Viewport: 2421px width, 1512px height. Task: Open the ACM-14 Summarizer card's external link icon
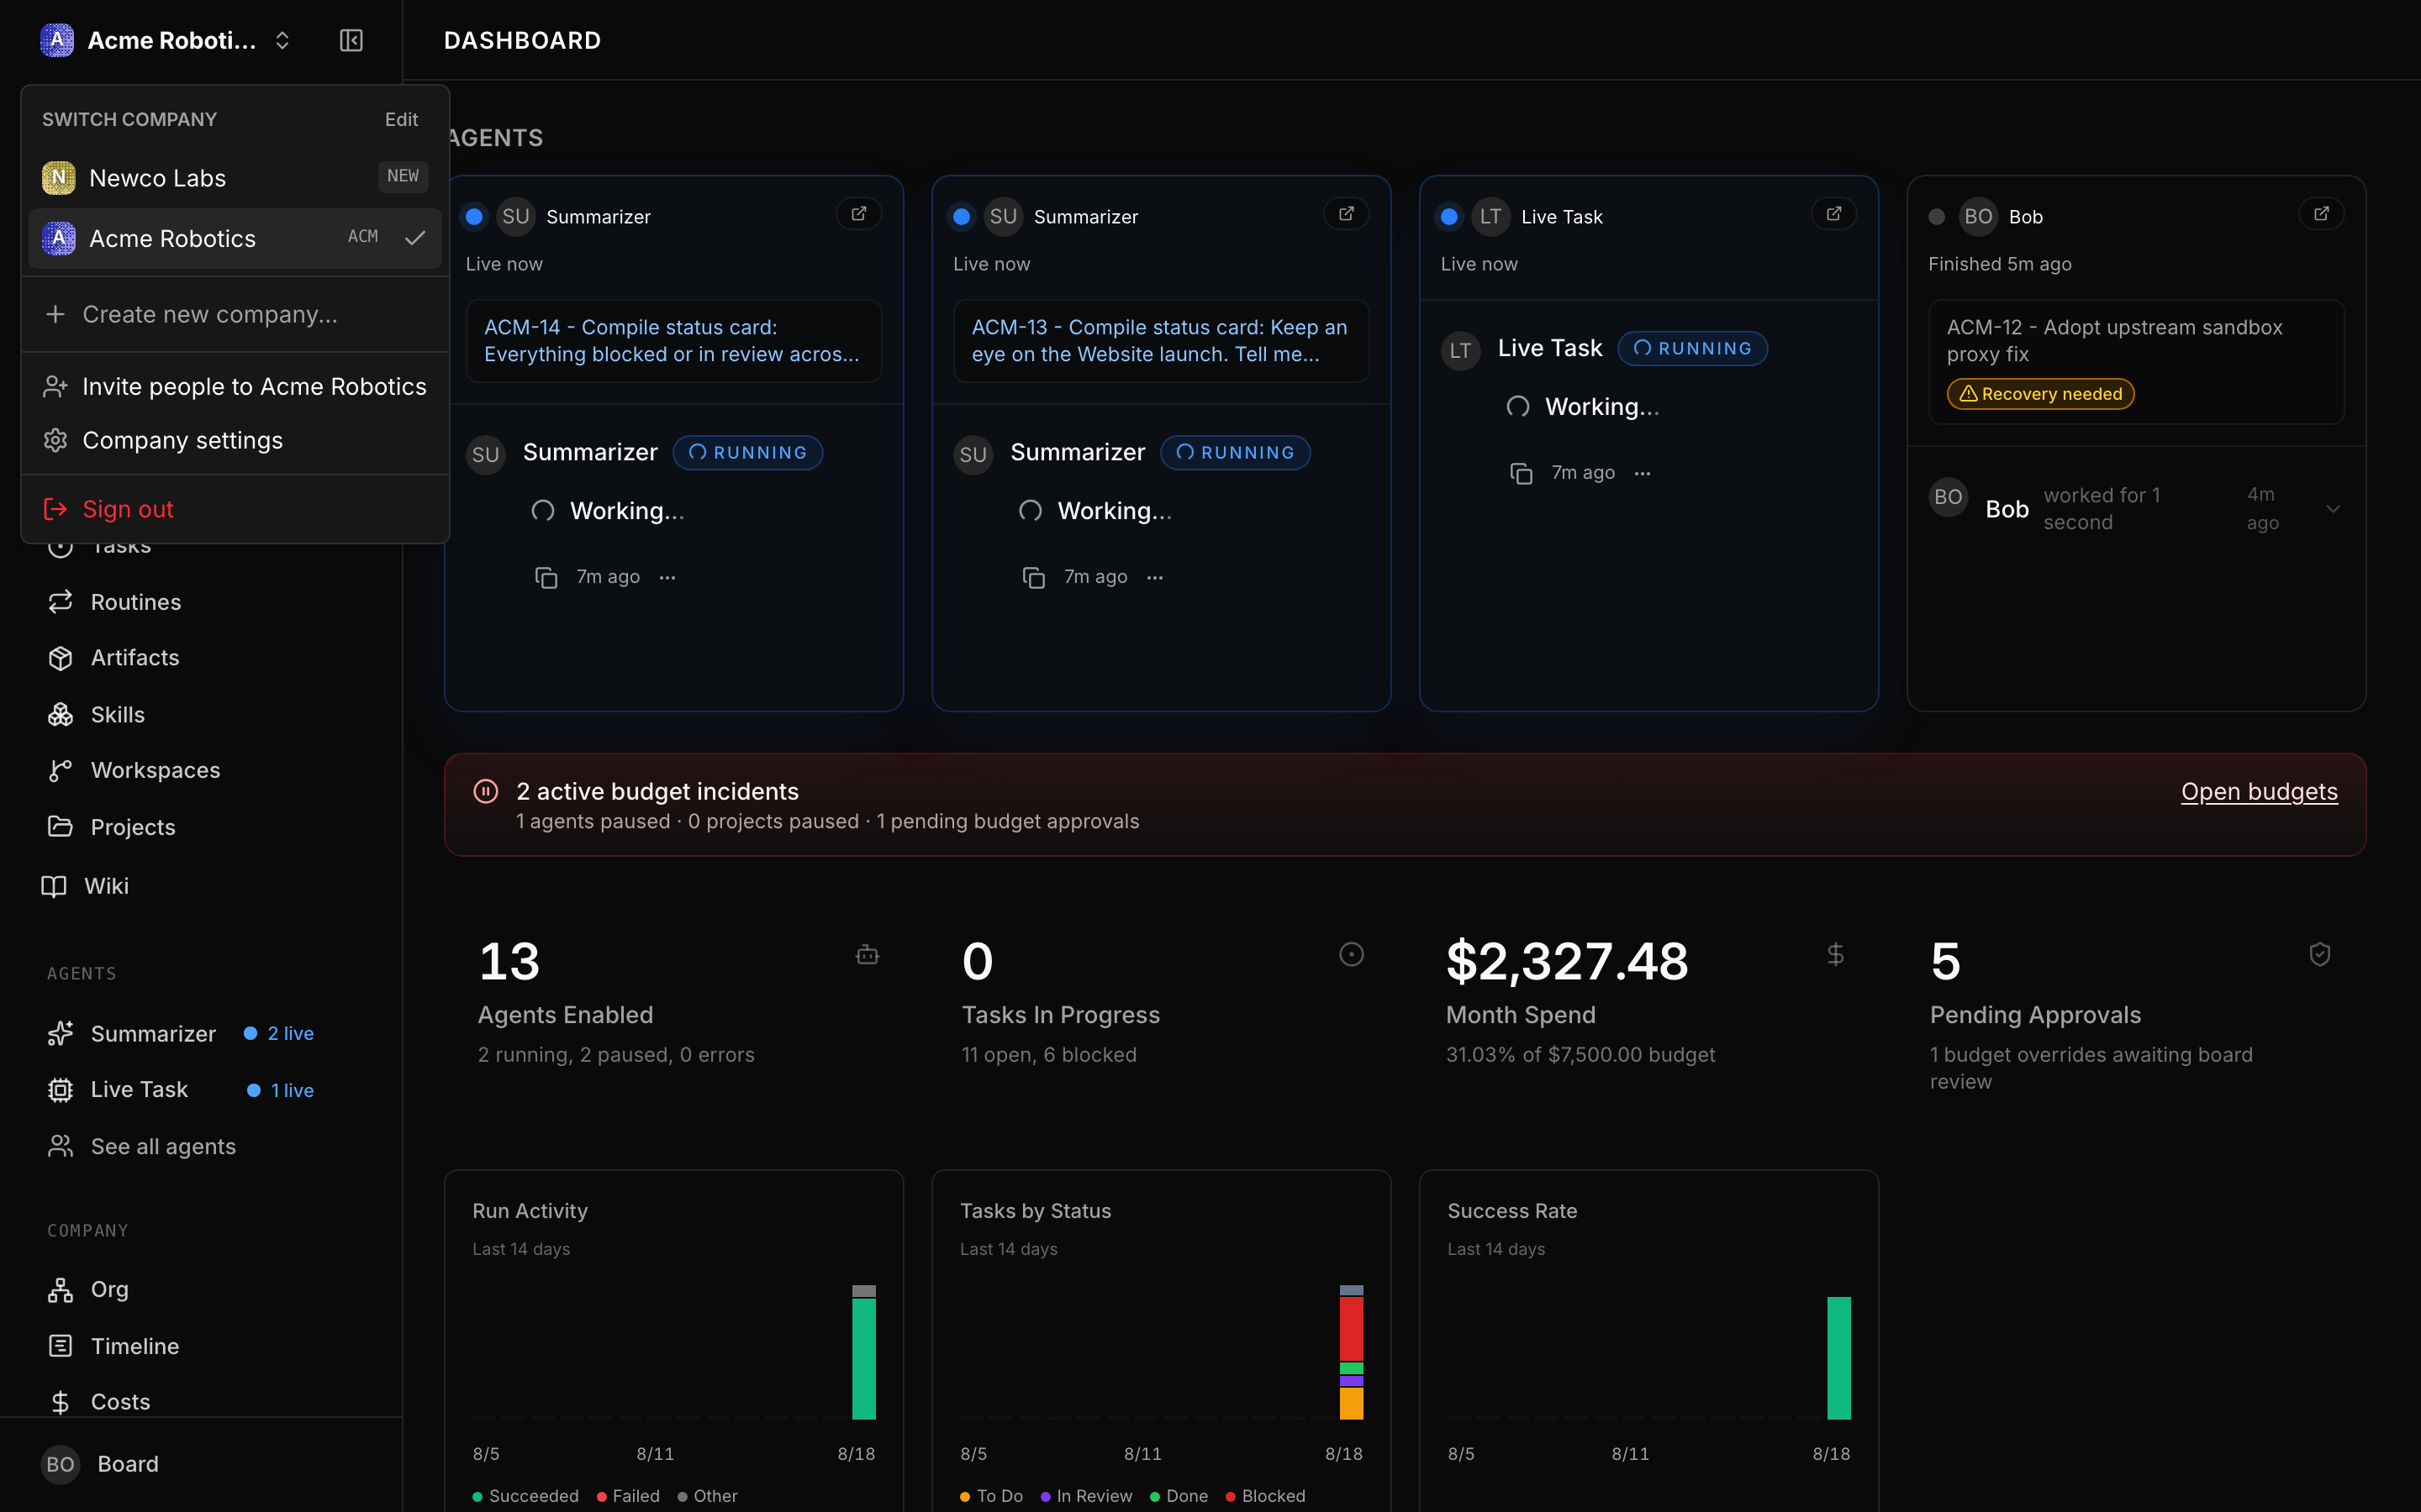858,214
